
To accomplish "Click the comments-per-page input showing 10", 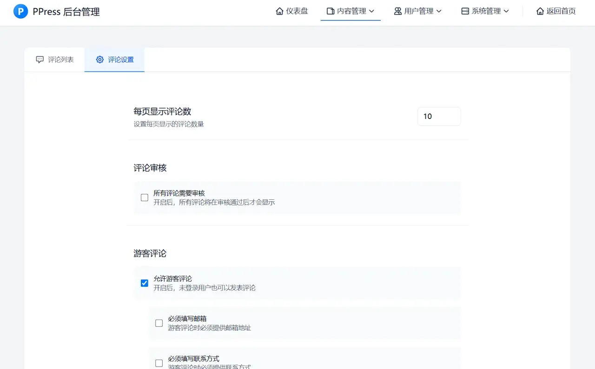I will pos(439,116).
